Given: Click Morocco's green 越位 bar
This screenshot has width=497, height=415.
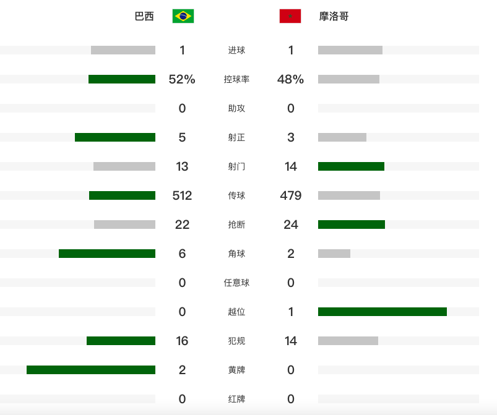Looking at the screenshot, I should 382,312.
